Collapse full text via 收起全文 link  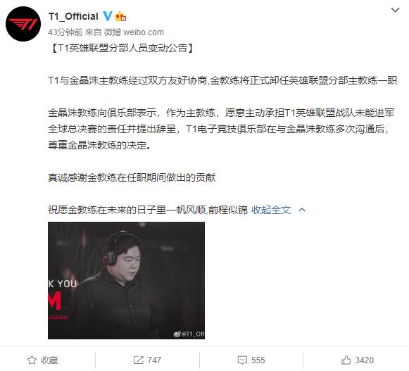coord(271,210)
